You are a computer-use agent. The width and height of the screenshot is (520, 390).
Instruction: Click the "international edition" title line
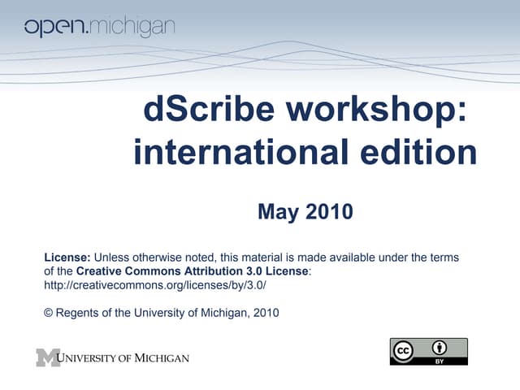coord(305,154)
